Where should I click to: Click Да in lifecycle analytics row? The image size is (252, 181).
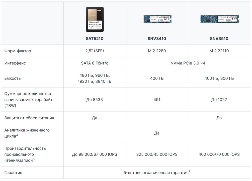pyautogui.click(x=157, y=133)
